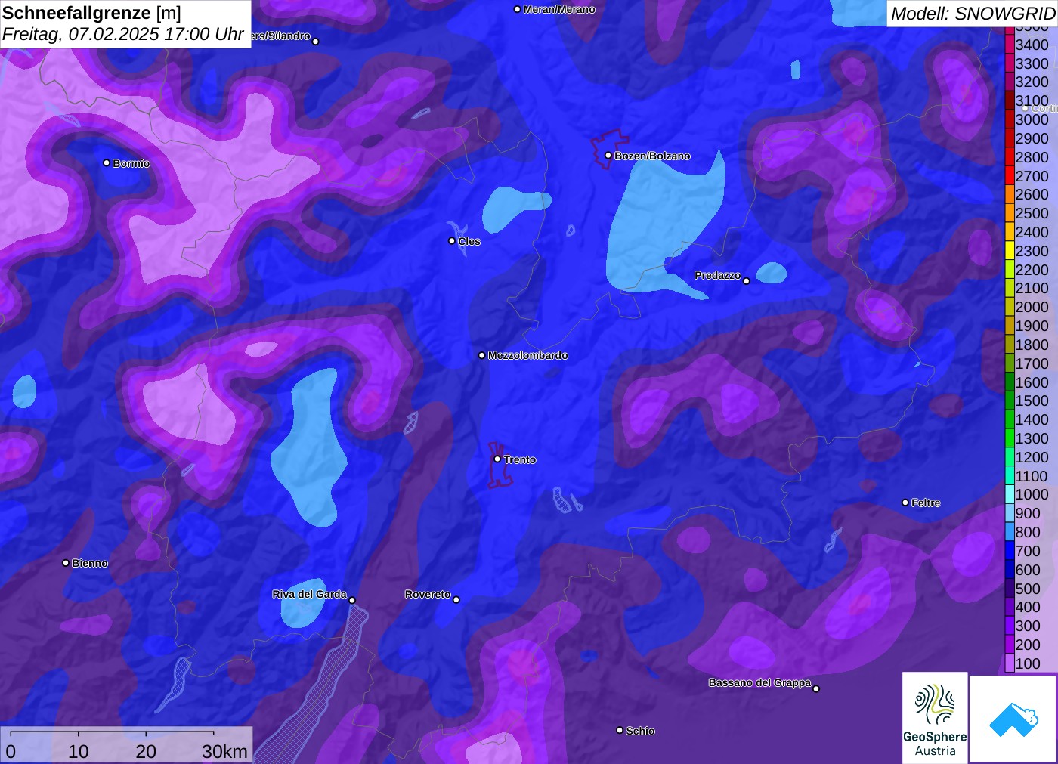Click the Modell: SNOWGRID label
The width and height of the screenshot is (1058, 764).
pos(973,14)
